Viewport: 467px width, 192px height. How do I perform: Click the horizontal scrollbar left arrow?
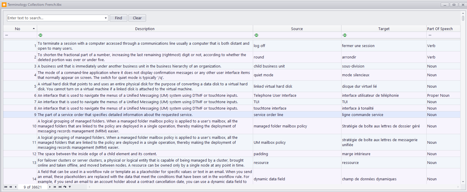coord(89,187)
